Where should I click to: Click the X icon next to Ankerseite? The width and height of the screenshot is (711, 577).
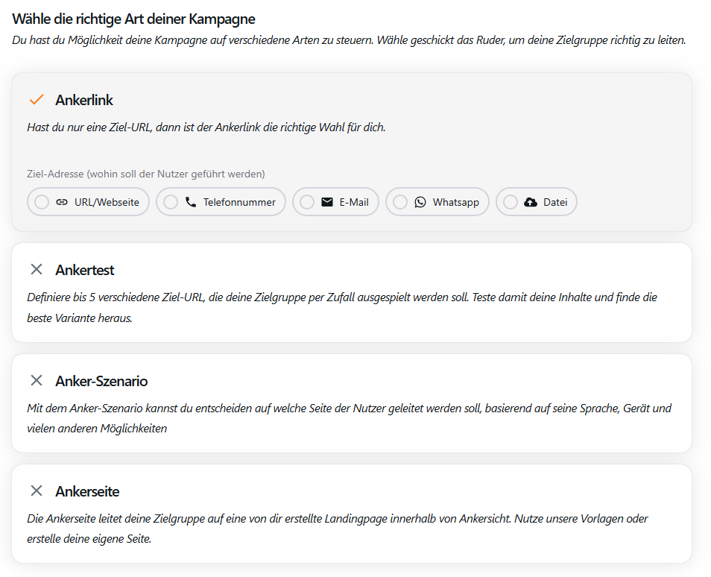pos(37,491)
